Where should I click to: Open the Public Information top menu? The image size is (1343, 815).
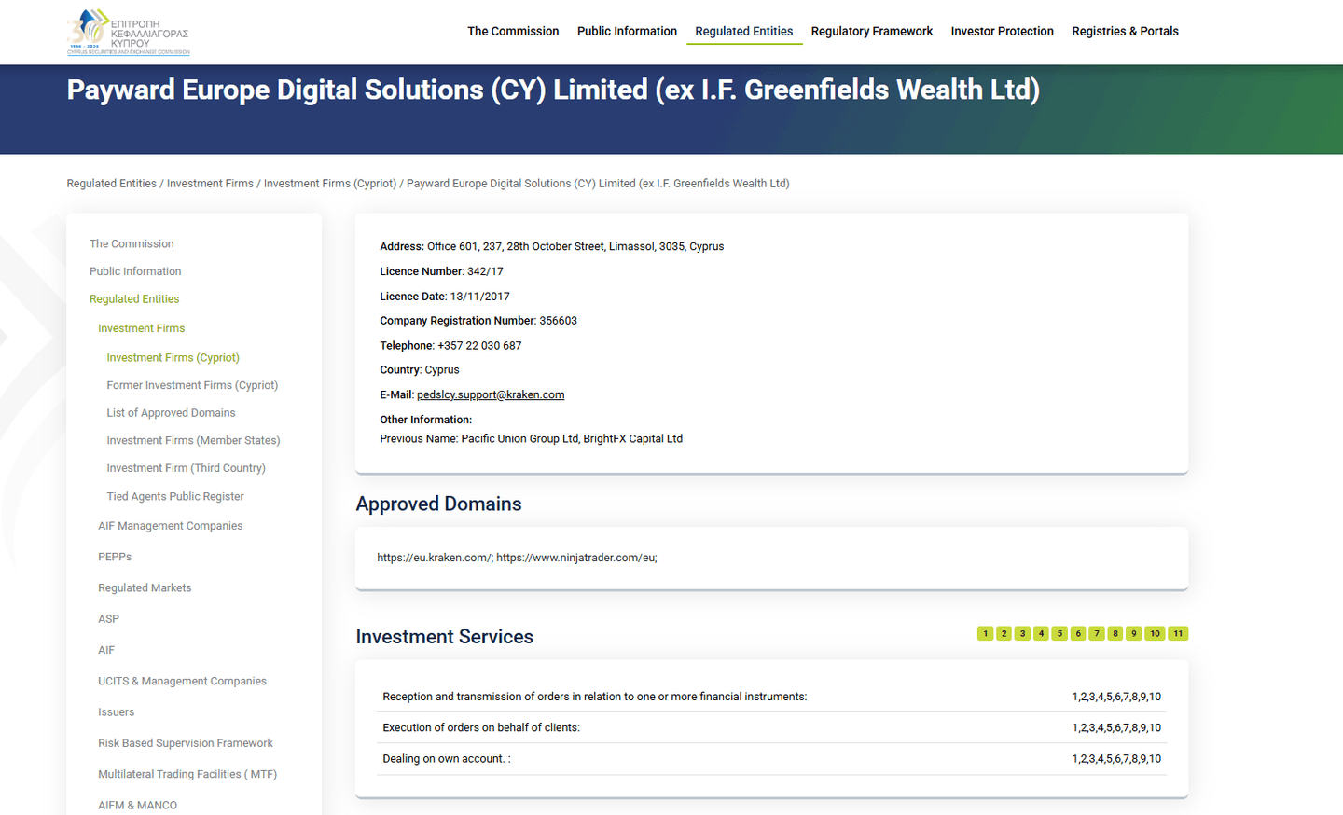coord(627,32)
